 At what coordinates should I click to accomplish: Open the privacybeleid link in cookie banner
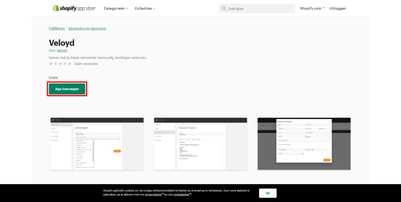coord(153,194)
